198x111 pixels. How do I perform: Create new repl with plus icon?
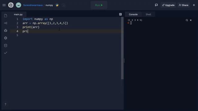click(194, 5)
